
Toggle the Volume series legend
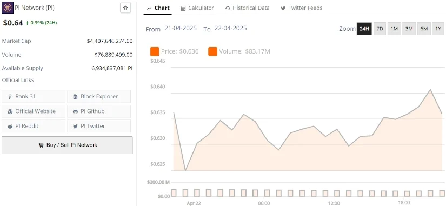(x=239, y=51)
